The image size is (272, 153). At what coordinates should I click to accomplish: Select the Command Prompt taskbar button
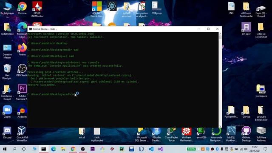44,149
